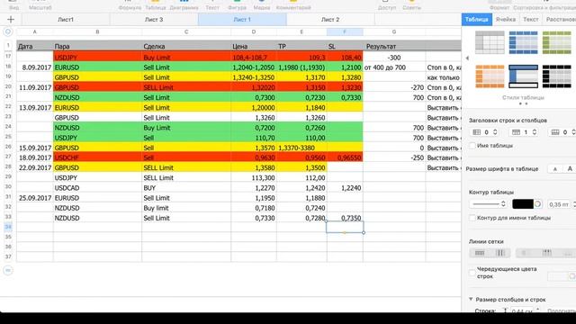Click the Результат header cell
Viewport: 576px width, 324px height.
[394, 46]
